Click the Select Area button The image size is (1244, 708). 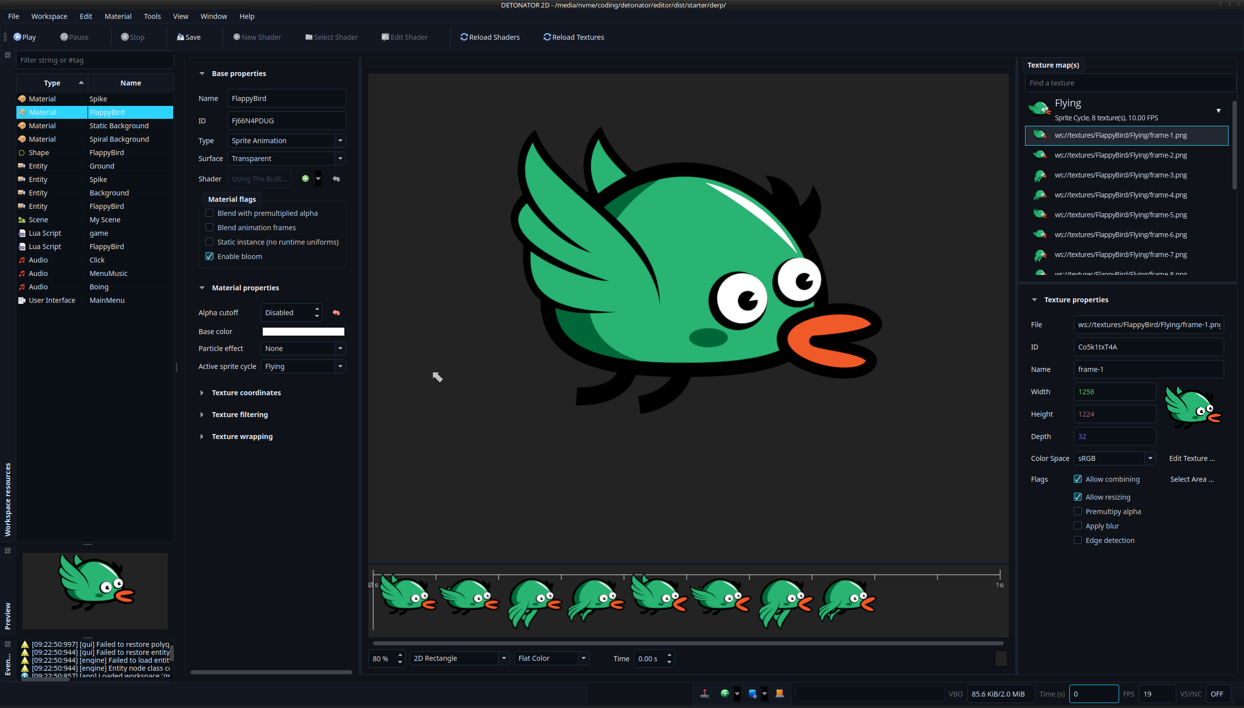pyautogui.click(x=1192, y=479)
